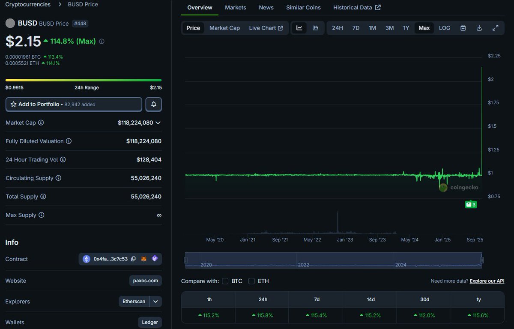This screenshot has height=329, width=514.
Task: Switch to candlestick chart view
Action: coord(316,28)
